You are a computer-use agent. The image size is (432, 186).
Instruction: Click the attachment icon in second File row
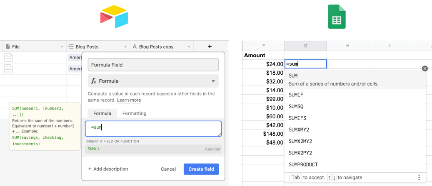(8, 69)
